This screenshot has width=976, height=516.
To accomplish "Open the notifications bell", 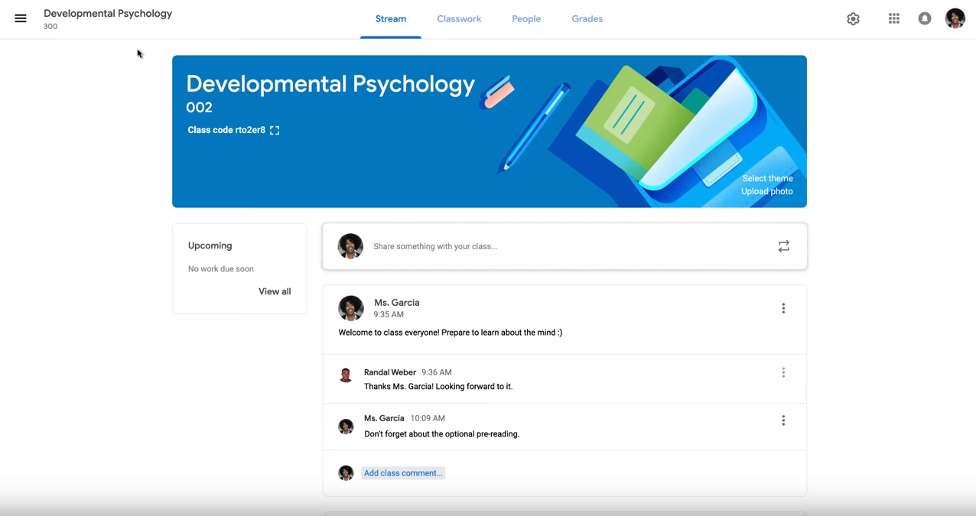I will click(924, 18).
